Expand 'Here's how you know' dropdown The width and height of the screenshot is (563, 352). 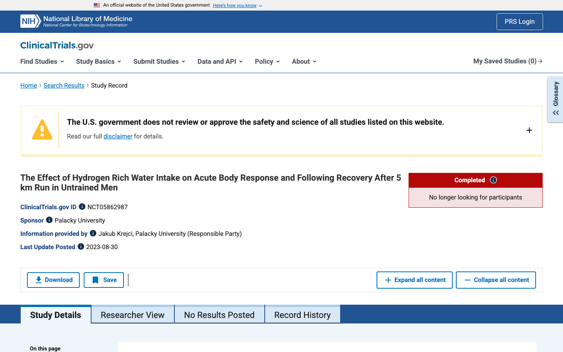coord(238,5)
